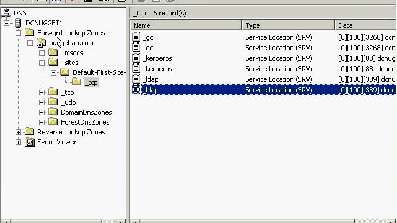The height and width of the screenshot is (223, 397).
Task: Click the highlighted _ldap record icon
Action: point(136,89)
